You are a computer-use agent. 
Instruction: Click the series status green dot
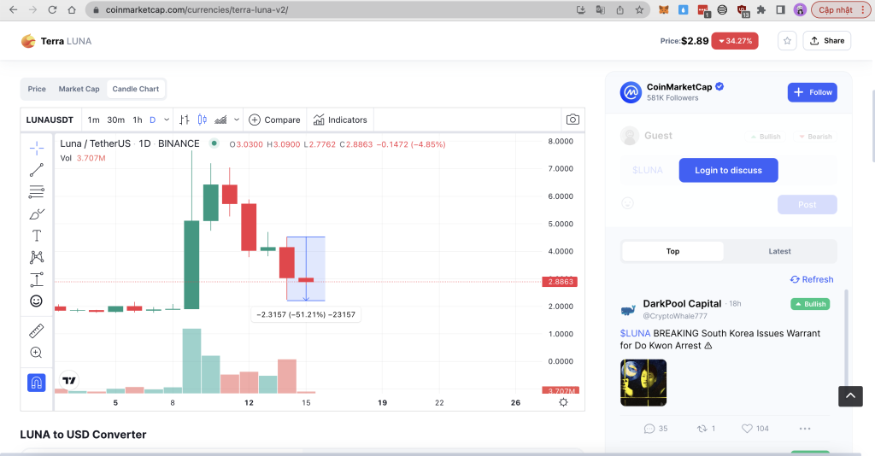pyautogui.click(x=214, y=143)
